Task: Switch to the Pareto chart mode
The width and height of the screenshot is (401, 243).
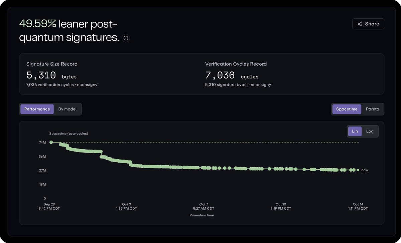Action: click(372, 109)
